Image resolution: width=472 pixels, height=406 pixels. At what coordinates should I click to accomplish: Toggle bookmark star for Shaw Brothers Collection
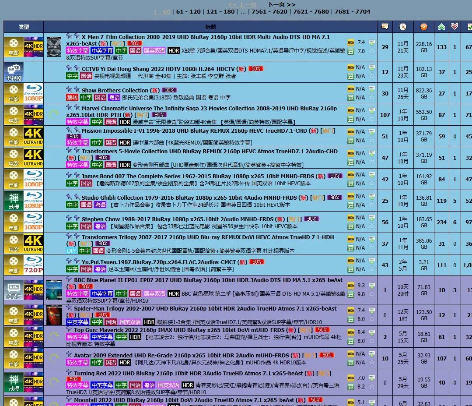(x=372, y=97)
